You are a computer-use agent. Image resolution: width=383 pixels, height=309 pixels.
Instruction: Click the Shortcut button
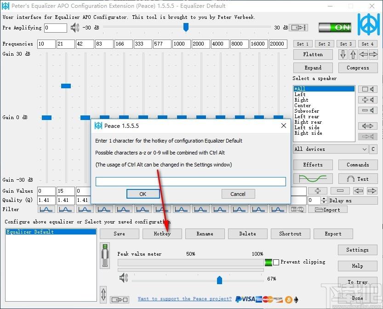click(291, 234)
